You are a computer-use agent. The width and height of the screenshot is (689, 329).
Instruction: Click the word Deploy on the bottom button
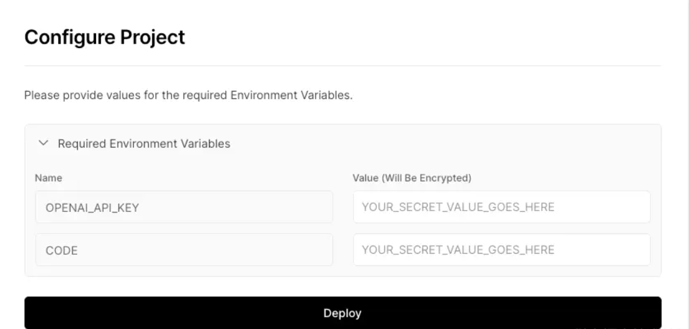coord(342,313)
